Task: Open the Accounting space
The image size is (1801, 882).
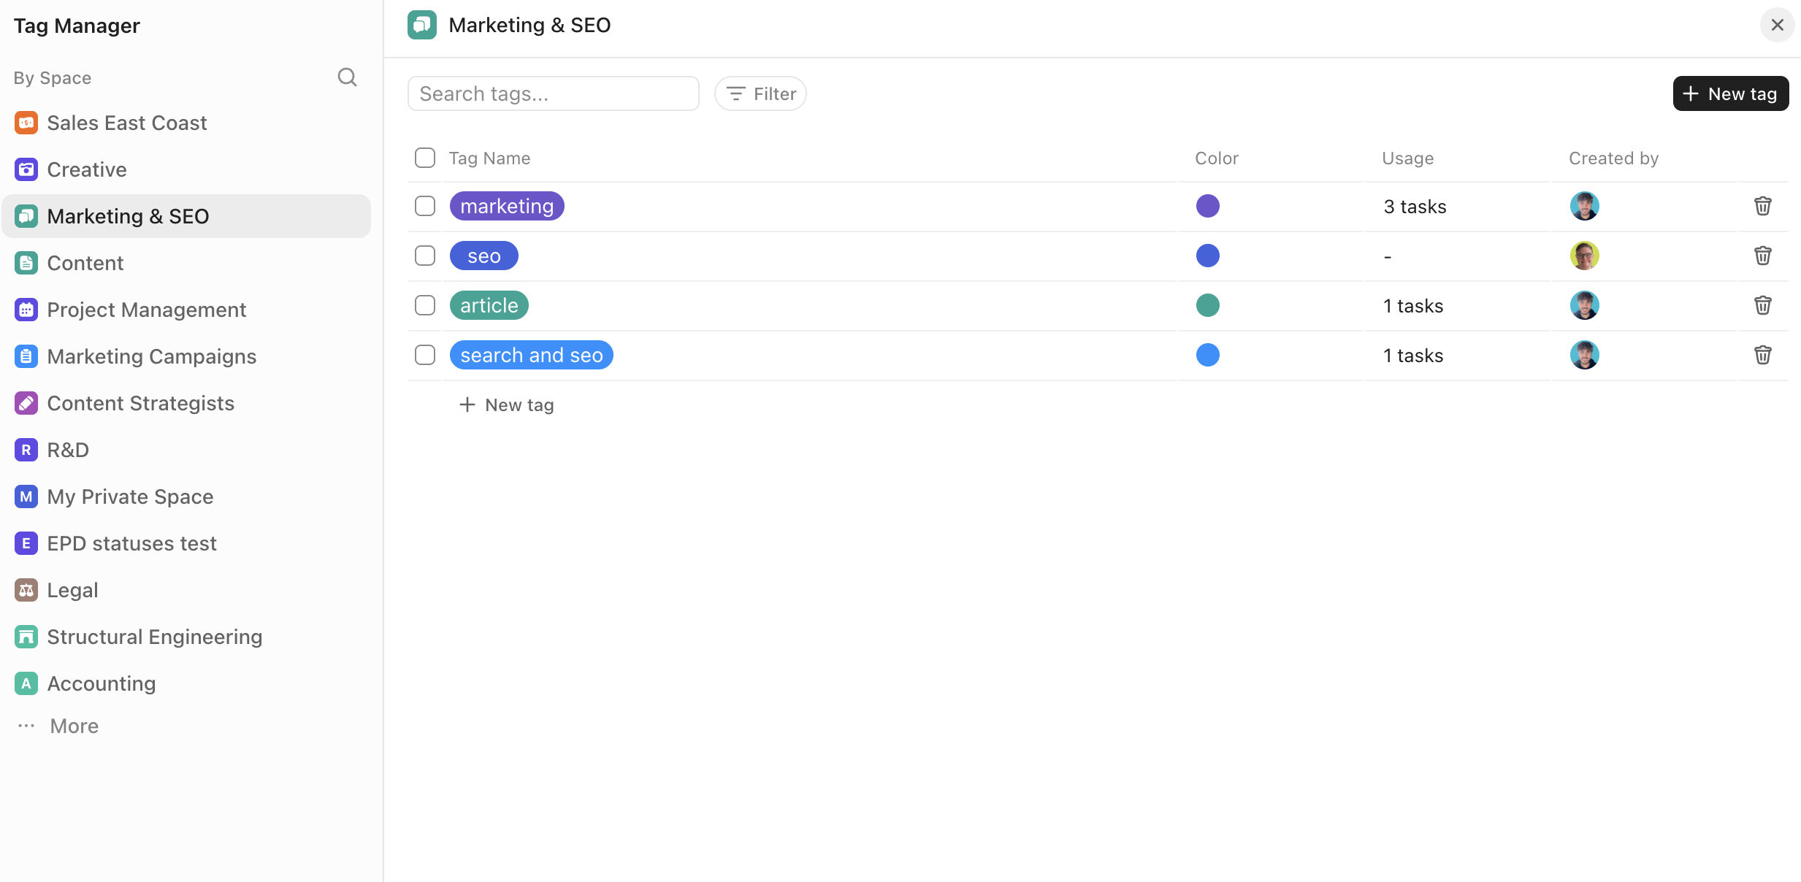Action: [x=186, y=683]
